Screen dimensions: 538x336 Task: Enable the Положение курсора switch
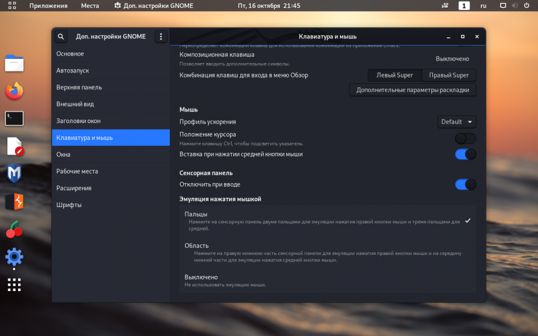coord(465,138)
